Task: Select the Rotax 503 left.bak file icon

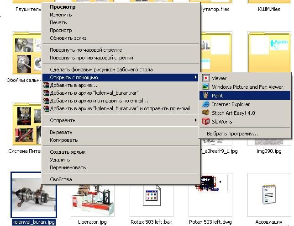Action: click(151, 195)
